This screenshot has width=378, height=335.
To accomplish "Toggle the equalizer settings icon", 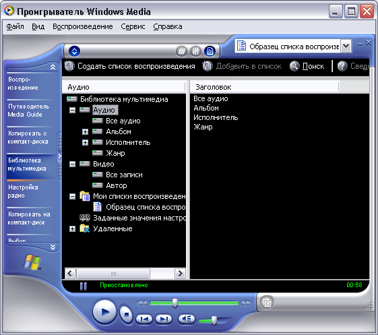I will (195, 51).
